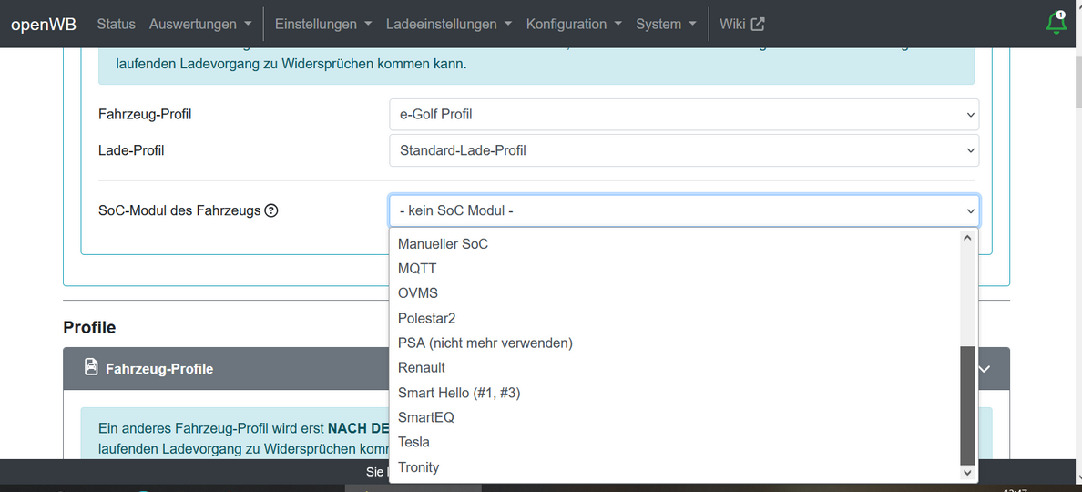This screenshot has width=1082, height=492.
Task: Select Tronity as SoC module
Action: (675, 467)
